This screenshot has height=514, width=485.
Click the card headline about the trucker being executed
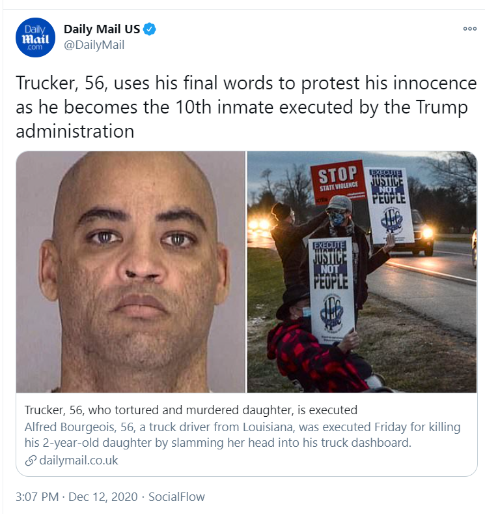191,410
